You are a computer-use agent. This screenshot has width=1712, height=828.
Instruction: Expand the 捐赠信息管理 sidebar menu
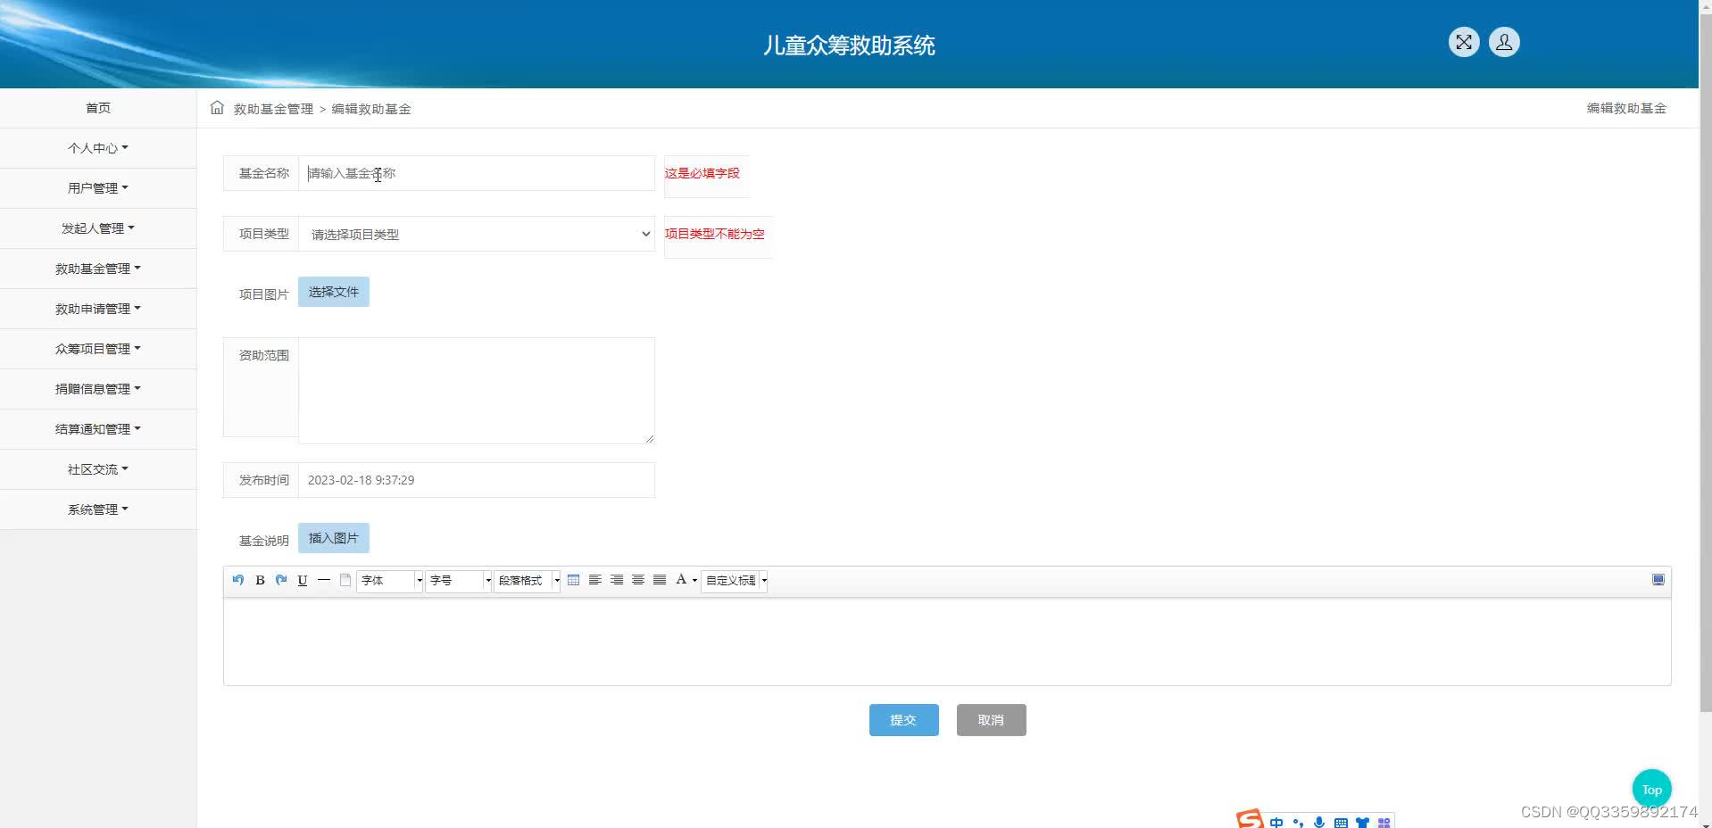coord(98,389)
